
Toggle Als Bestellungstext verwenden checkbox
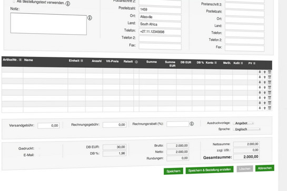click(14, 2)
